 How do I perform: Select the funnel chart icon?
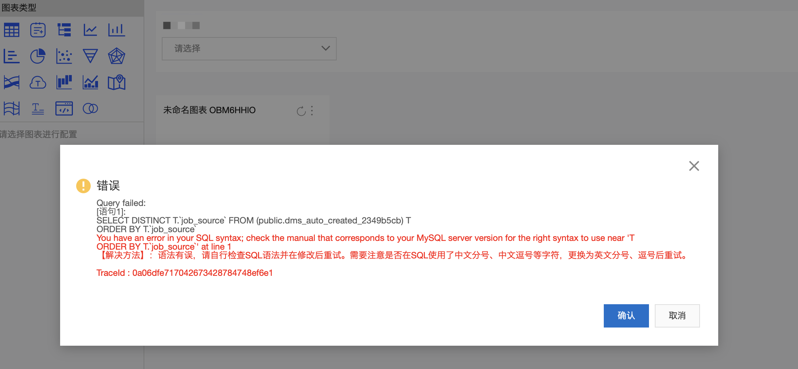(90, 56)
